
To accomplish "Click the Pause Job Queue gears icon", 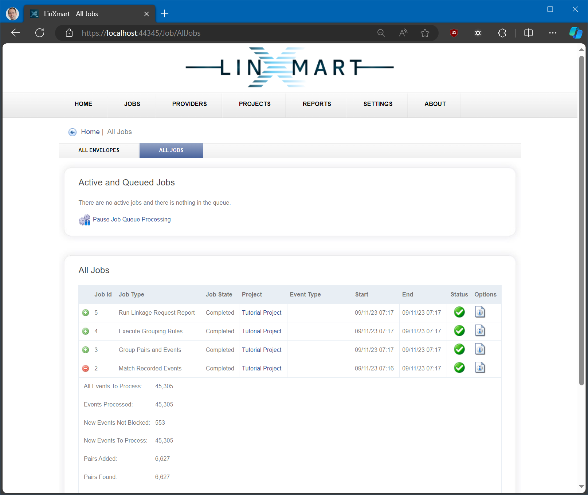I will pos(85,220).
